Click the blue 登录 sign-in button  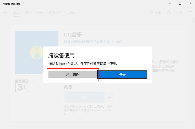click(x=122, y=74)
